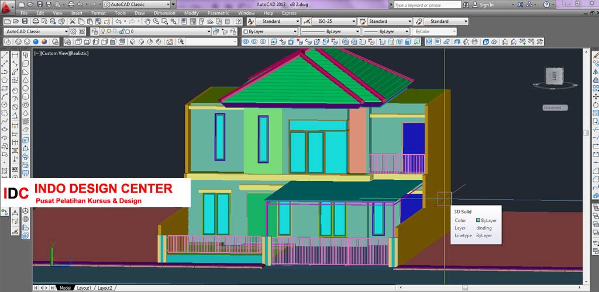Open the Parametric menu
599x292 pixels.
[x=218, y=13]
